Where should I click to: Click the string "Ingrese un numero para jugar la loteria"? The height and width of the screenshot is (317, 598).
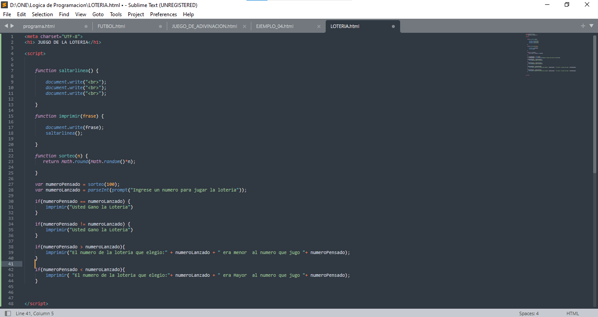186,190
